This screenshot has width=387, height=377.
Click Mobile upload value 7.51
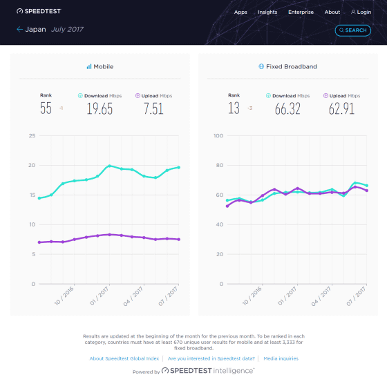153,108
